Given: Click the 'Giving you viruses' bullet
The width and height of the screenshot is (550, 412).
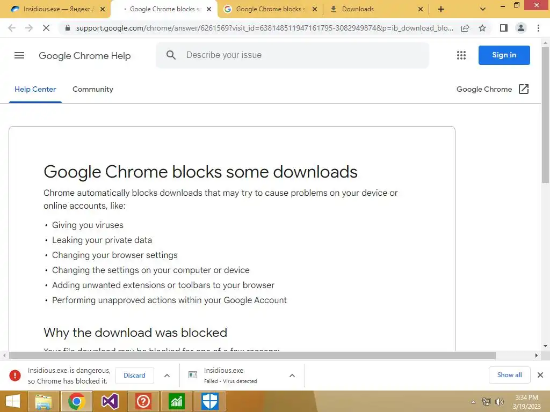Looking at the screenshot, I should (88, 225).
